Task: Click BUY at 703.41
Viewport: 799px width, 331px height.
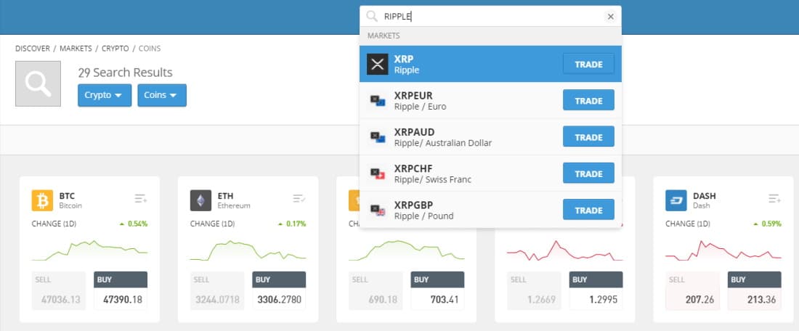Action: click(x=438, y=291)
